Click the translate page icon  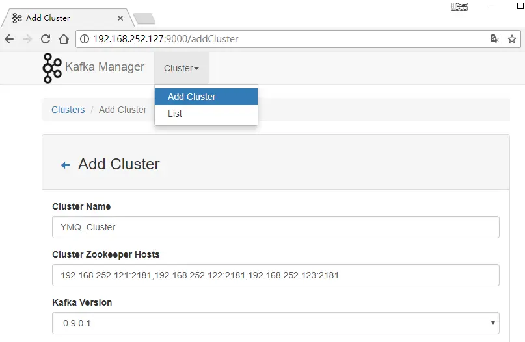tap(496, 39)
